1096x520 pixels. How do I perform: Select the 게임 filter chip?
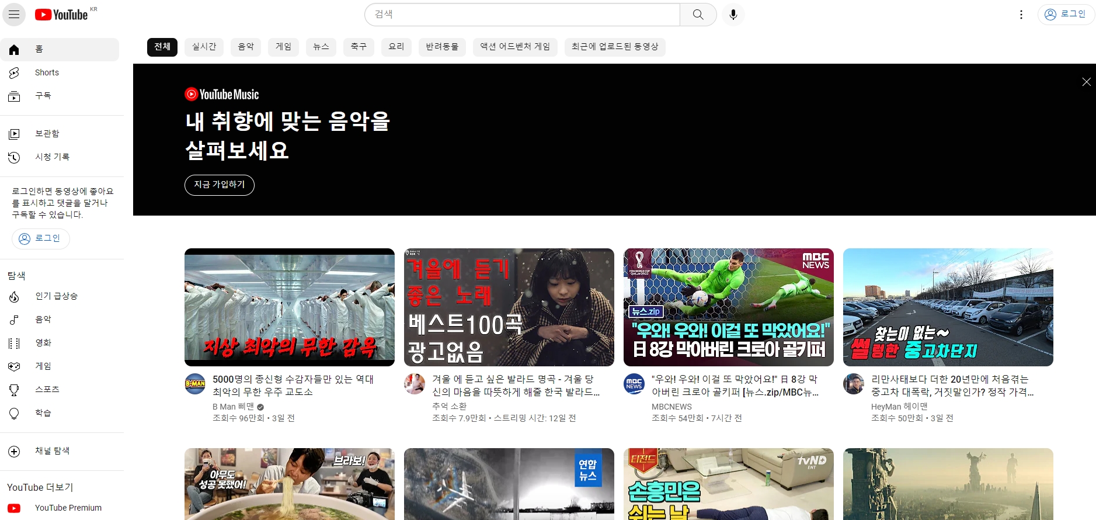[284, 47]
